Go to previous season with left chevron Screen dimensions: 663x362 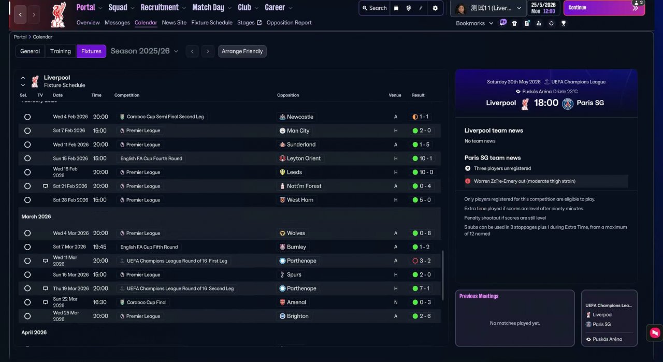click(x=192, y=51)
